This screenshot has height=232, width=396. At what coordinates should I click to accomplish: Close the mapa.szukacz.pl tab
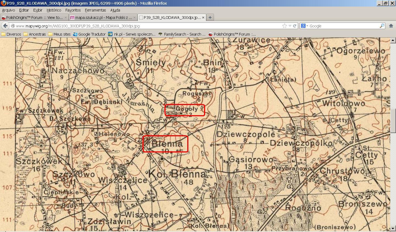tap(134, 18)
